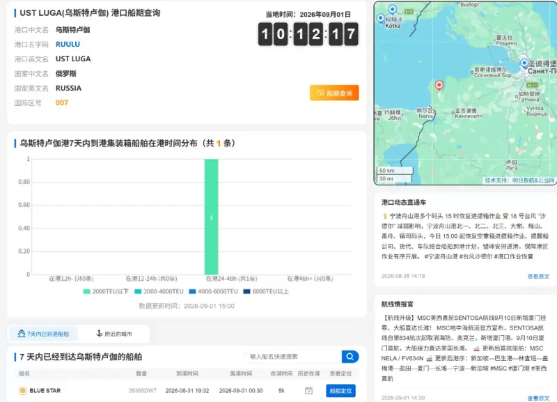Select the blue map marker beside 科特卡 label
This screenshot has height=402, width=557.
click(x=380, y=18)
